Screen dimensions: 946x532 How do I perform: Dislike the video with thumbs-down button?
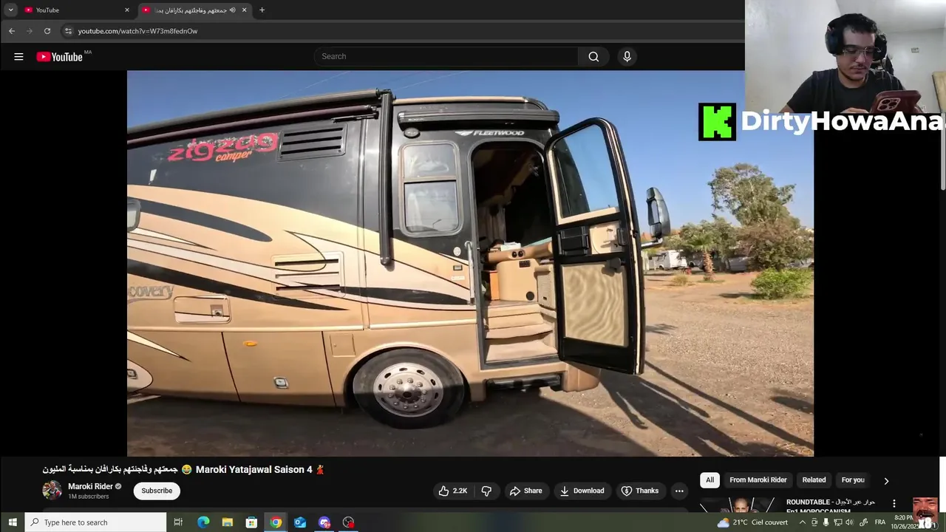point(486,491)
